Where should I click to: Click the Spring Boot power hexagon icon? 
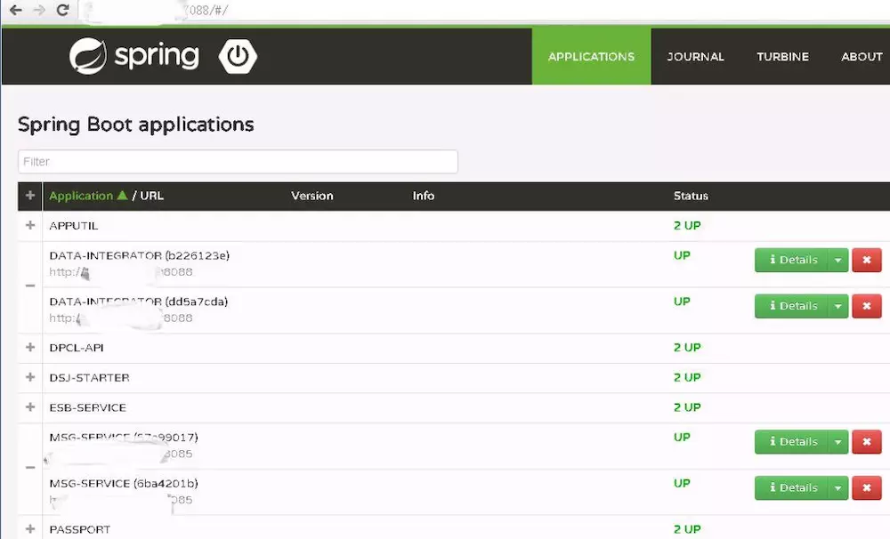point(238,56)
